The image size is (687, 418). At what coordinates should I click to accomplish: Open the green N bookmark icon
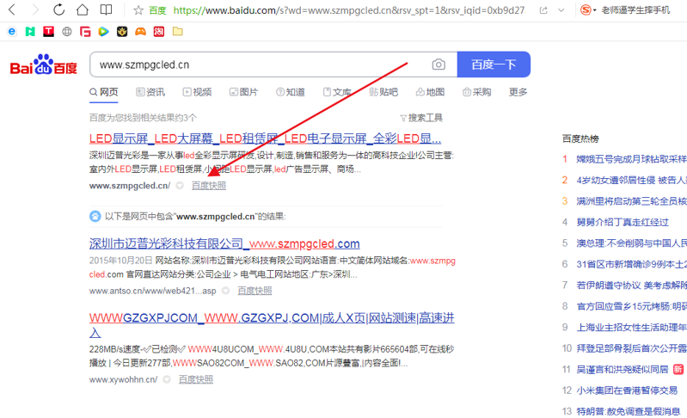point(30,32)
